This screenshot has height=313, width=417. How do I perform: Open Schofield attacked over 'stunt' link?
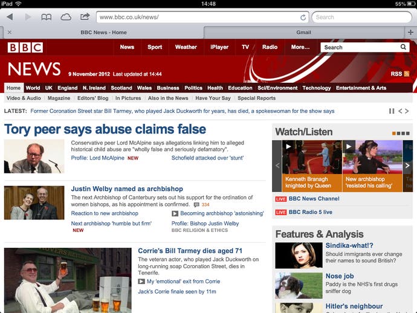207,158
